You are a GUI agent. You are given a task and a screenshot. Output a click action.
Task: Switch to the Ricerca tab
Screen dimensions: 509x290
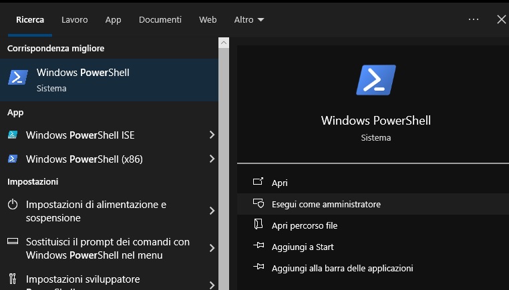tap(30, 20)
